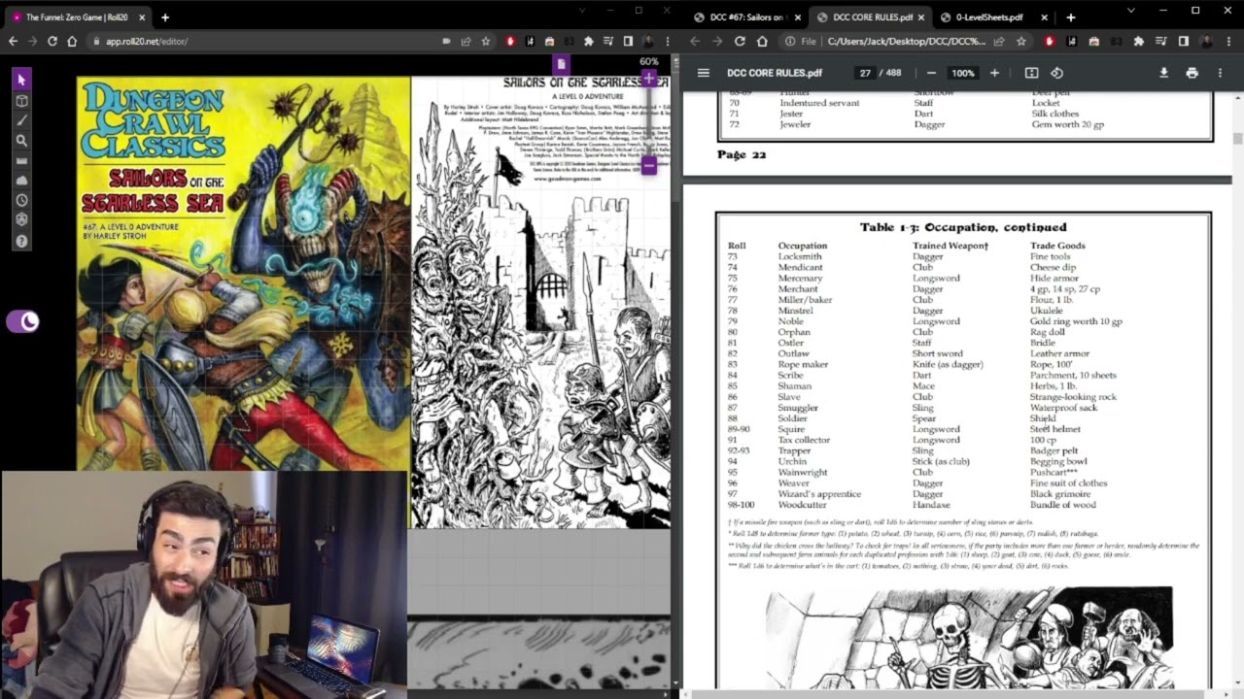
Task: Click the PDF vertical scrollbar thumb
Action: [x=1237, y=138]
